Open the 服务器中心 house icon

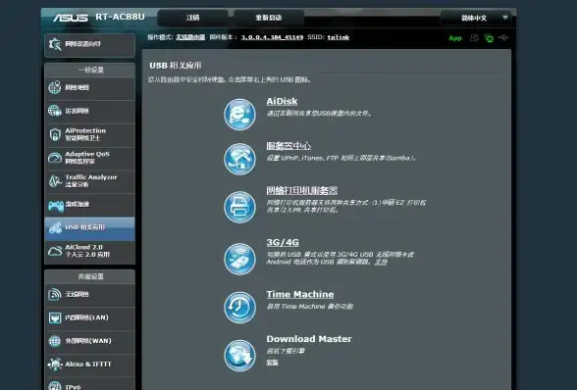239,159
